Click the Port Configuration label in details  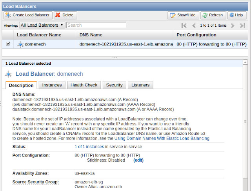[31, 155]
